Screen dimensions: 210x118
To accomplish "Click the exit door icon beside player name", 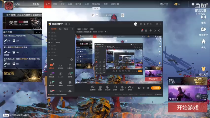I will [123, 15].
